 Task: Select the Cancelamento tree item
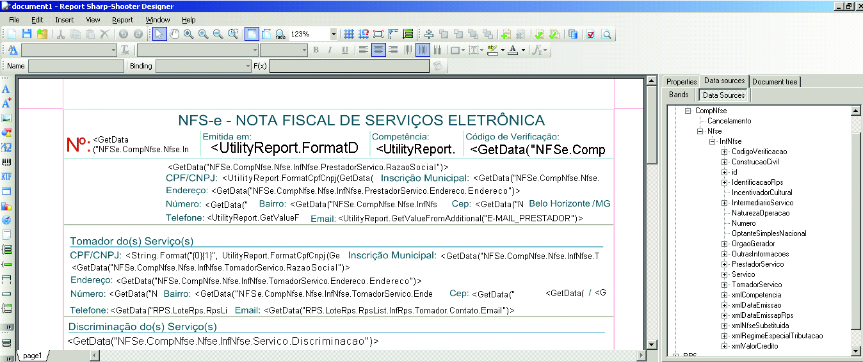(729, 121)
